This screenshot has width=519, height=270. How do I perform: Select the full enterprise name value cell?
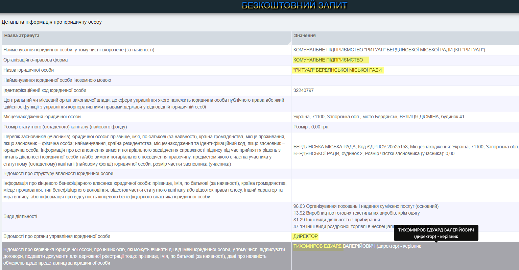[x=389, y=50]
